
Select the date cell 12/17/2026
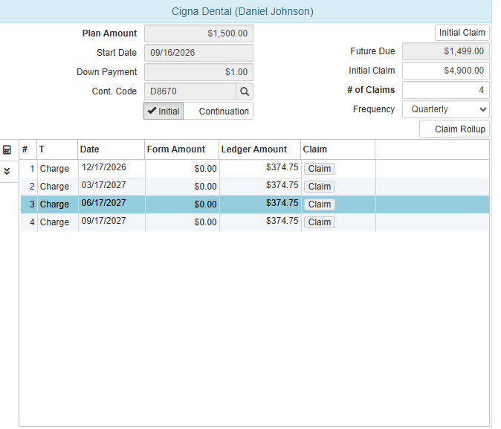(111, 169)
